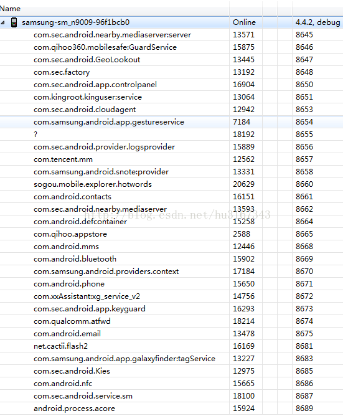Click the Online status cell
Screen dimensions: 343x416
pos(244,22)
